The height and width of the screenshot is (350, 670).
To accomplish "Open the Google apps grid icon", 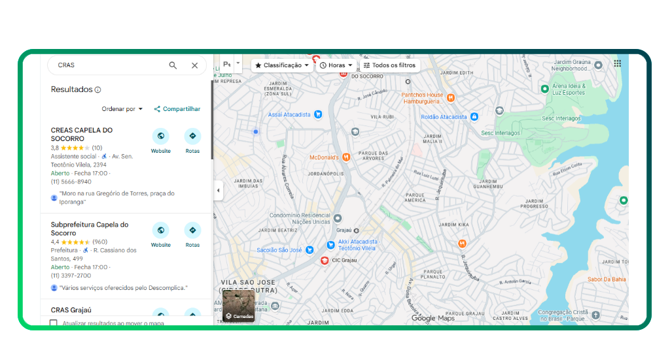I will tap(617, 63).
